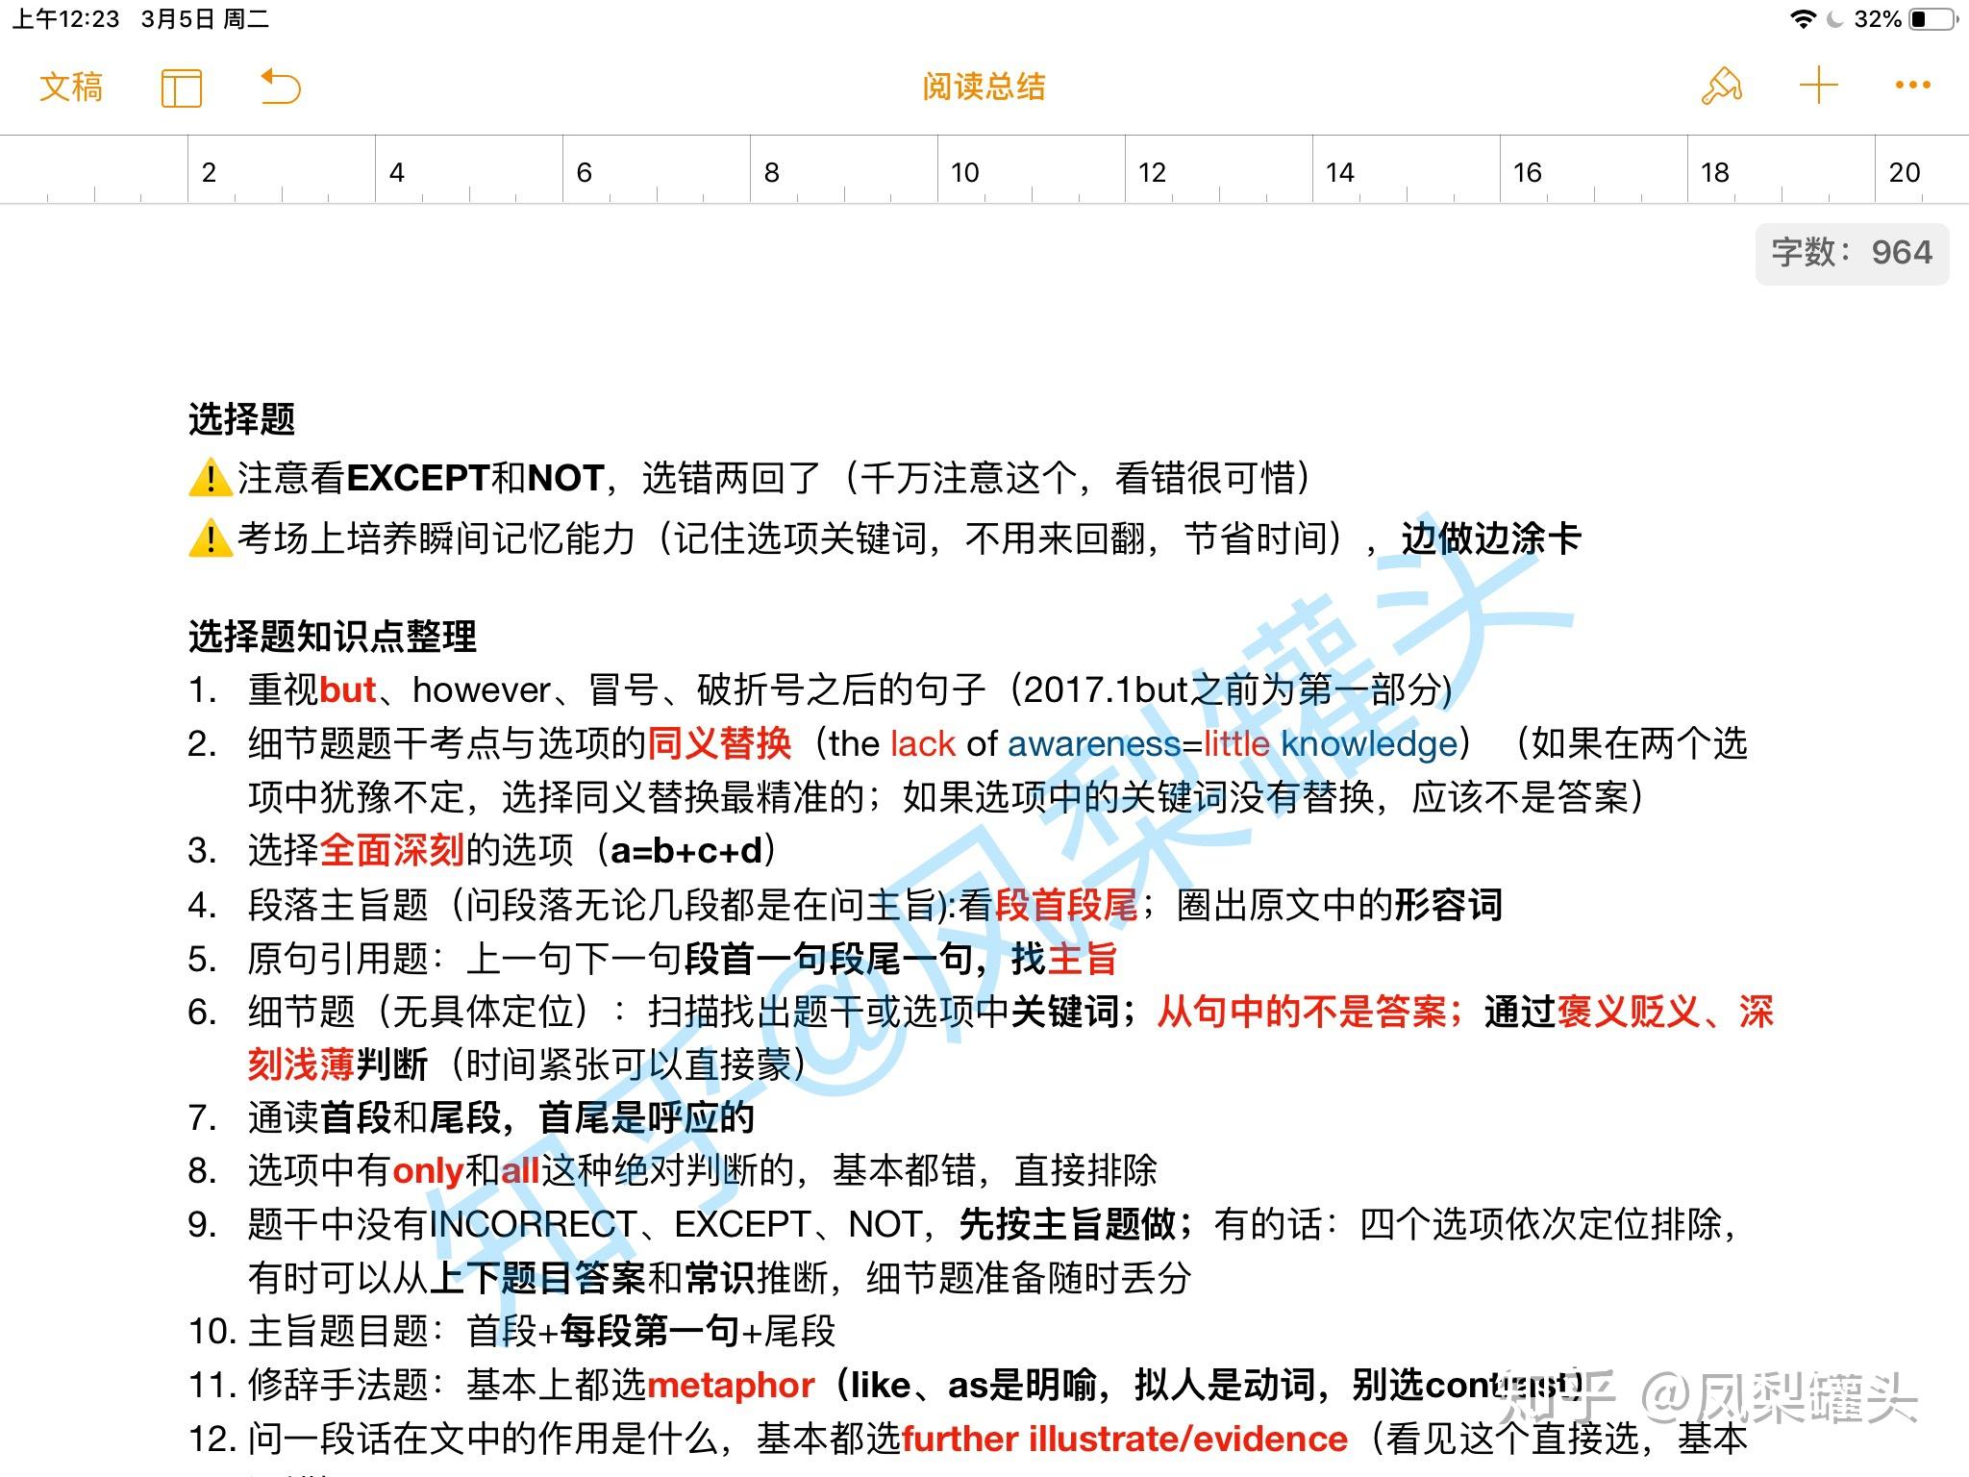Tap the bold text 边做边涂卡
Viewport: 1969px width, 1477px height.
(1491, 538)
